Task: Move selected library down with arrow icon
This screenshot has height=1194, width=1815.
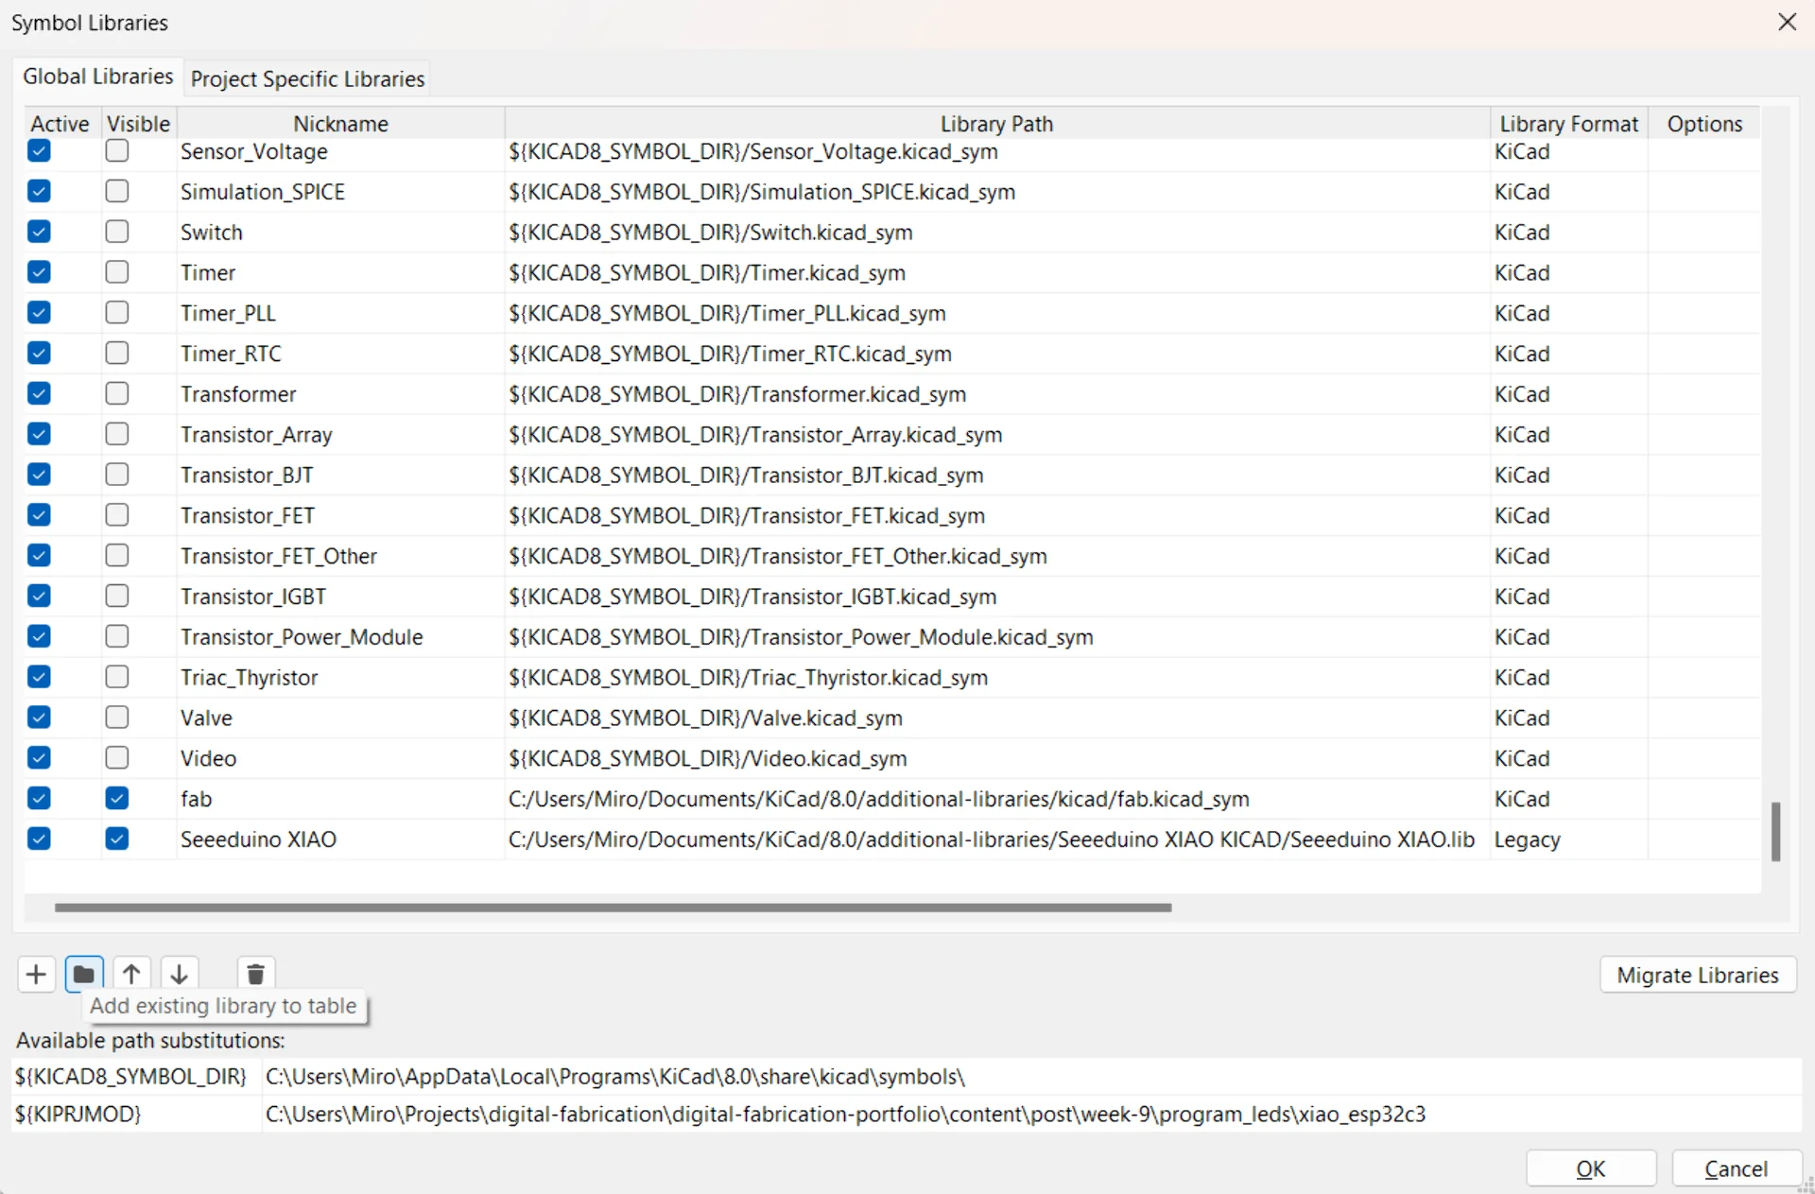Action: click(180, 974)
